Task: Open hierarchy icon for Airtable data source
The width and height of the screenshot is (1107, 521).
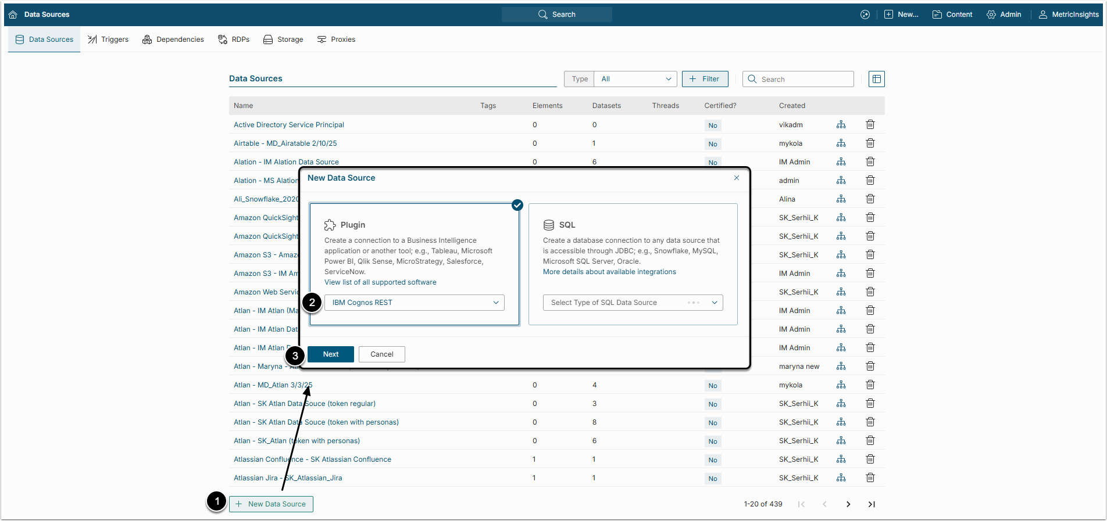Action: (841, 143)
